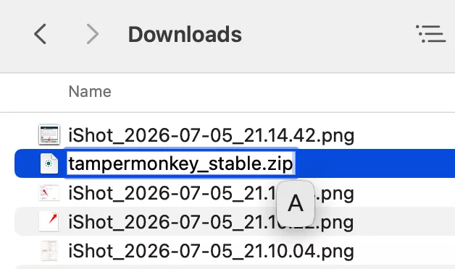The width and height of the screenshot is (455, 269).
Task: Go forward using the right chevron
Action: point(93,34)
